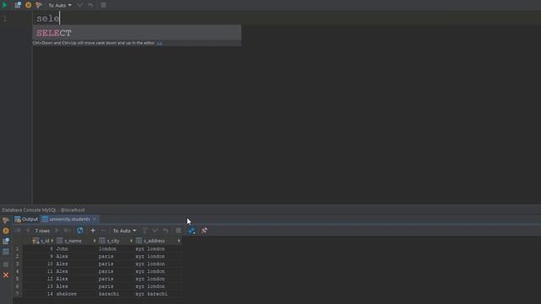Image resolution: width=541 pixels, height=304 pixels.
Task: Click the orange circular icon left of results toolbar
Action: click(6, 231)
